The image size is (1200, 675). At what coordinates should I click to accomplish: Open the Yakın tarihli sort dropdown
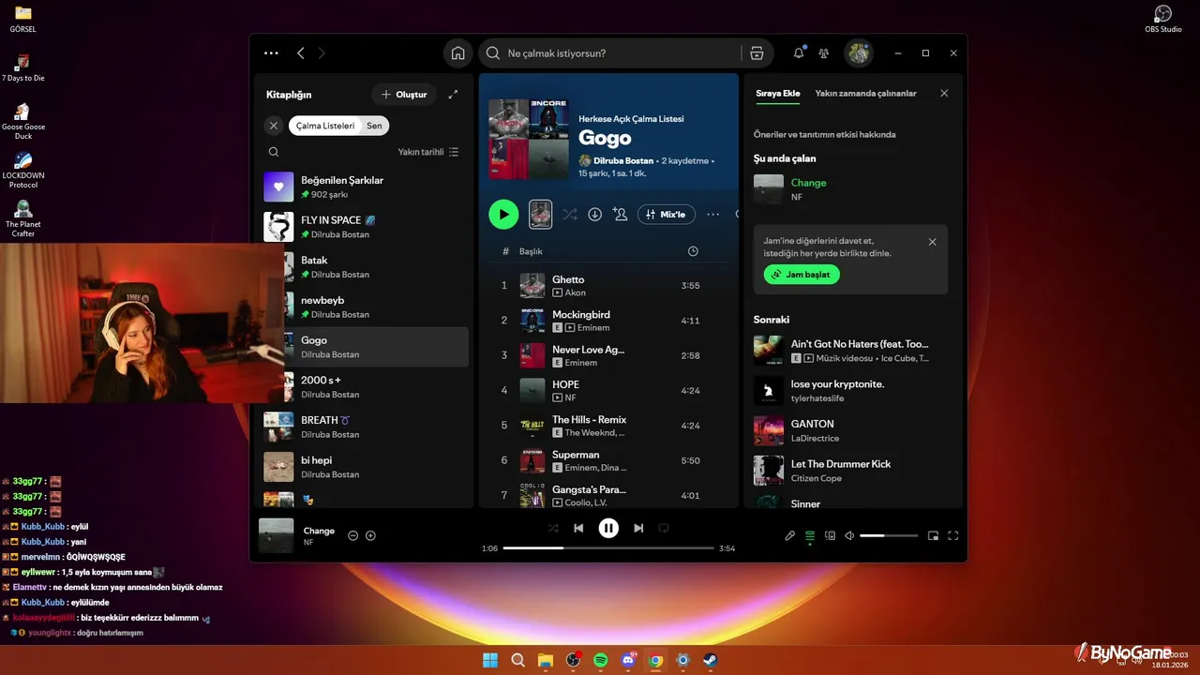(428, 152)
